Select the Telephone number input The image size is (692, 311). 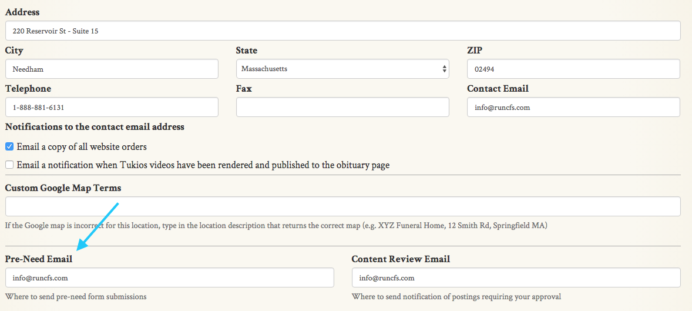112,107
